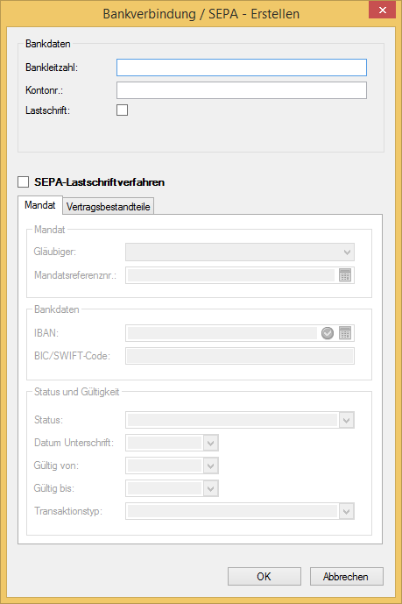Open the Gültig bis date dropdown
The height and width of the screenshot is (604, 402).
(210, 489)
